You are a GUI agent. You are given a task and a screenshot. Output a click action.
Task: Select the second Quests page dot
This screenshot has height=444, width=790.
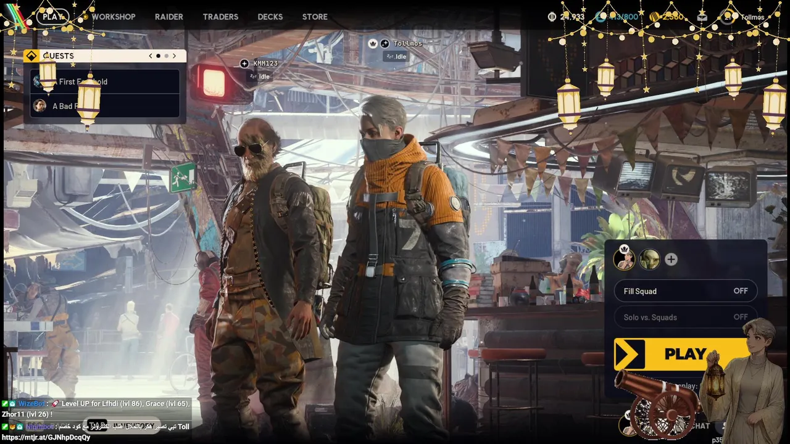click(166, 55)
